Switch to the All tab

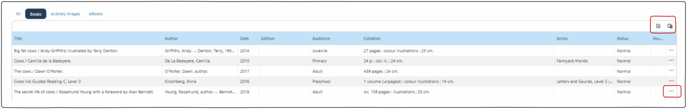[x=18, y=14]
